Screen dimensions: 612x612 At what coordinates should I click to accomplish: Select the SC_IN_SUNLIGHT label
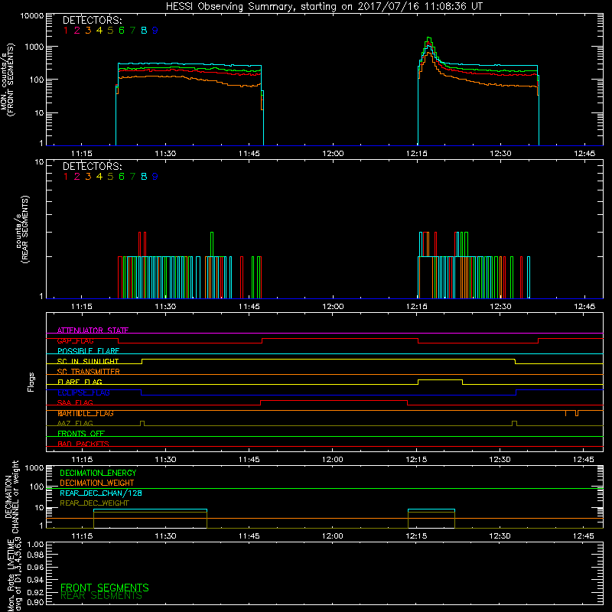(88, 361)
